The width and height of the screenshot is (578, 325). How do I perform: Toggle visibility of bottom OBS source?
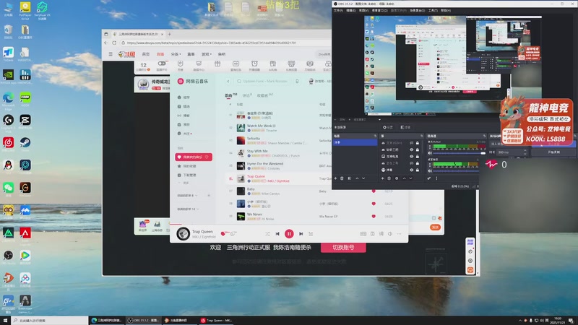[x=411, y=170]
